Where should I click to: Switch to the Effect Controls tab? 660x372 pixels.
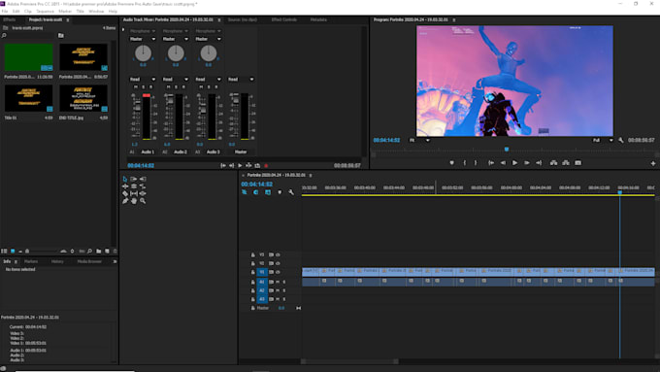tap(284, 19)
